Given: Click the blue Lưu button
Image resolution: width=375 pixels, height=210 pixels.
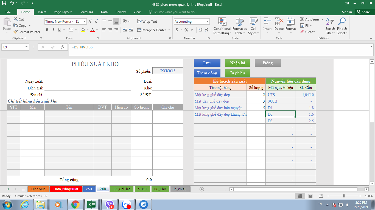Looking at the screenshot, I should click(x=207, y=63).
